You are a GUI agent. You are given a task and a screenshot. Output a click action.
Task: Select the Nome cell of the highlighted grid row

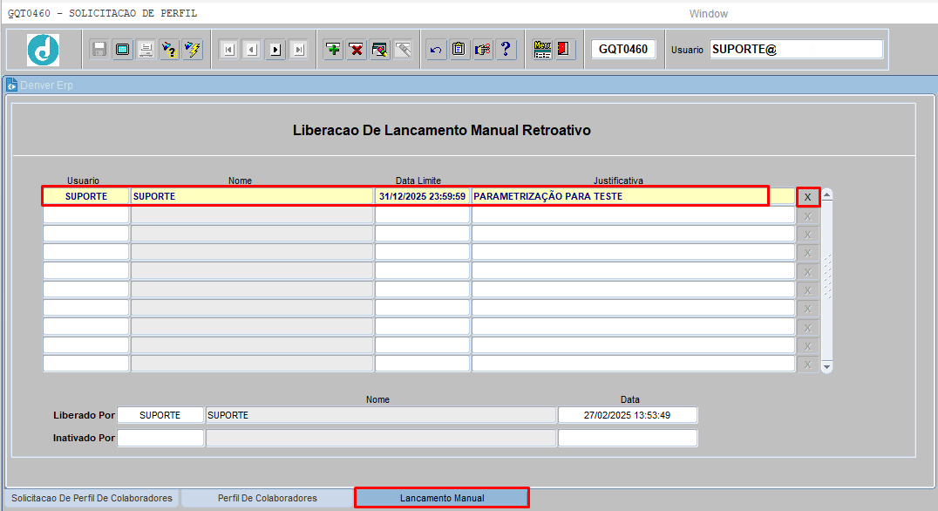252,196
